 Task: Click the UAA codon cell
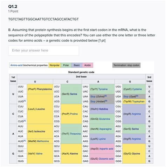(x=85, y=96)
